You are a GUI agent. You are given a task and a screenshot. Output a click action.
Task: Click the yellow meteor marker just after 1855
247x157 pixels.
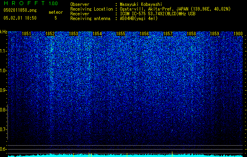tap(127, 155)
